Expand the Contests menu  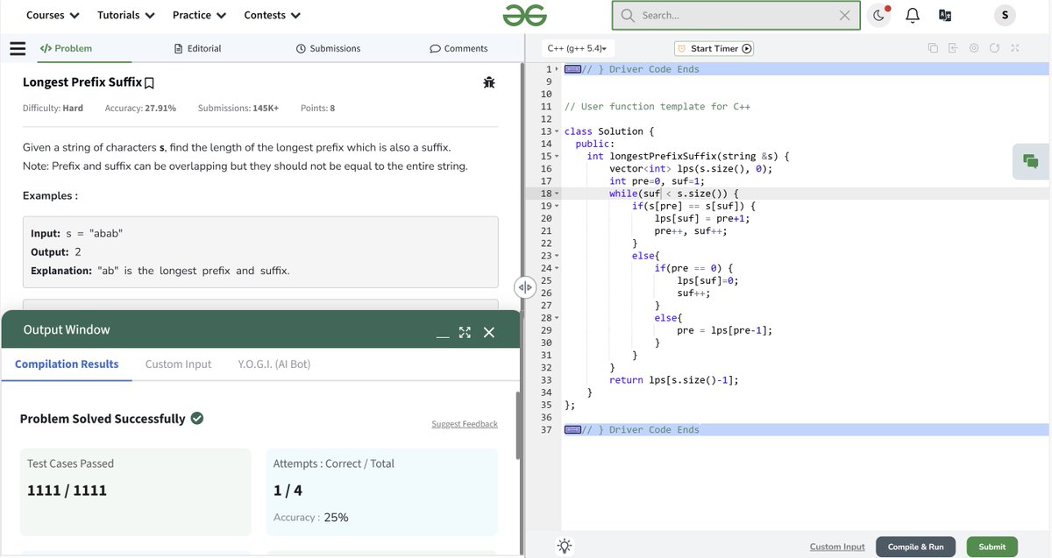(272, 15)
